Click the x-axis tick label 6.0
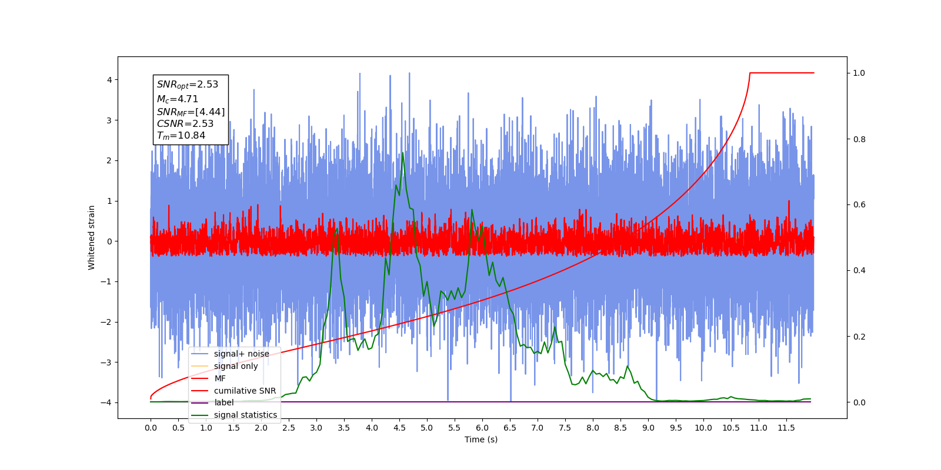Screen dimensions: 941x470 point(482,428)
